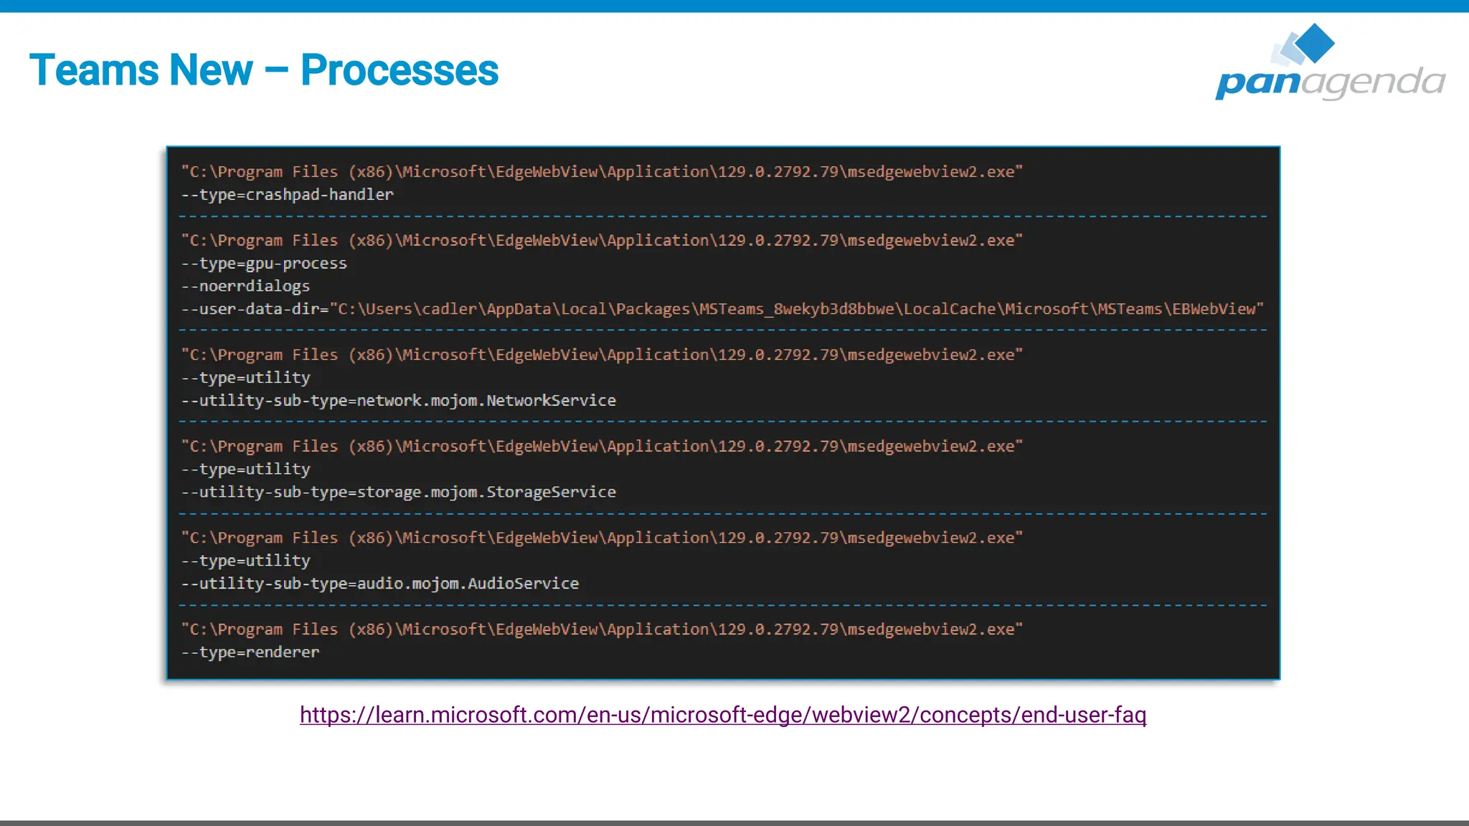The width and height of the screenshot is (1469, 826).
Task: Click '--type=utility' above AudioService line
Action: (x=246, y=561)
